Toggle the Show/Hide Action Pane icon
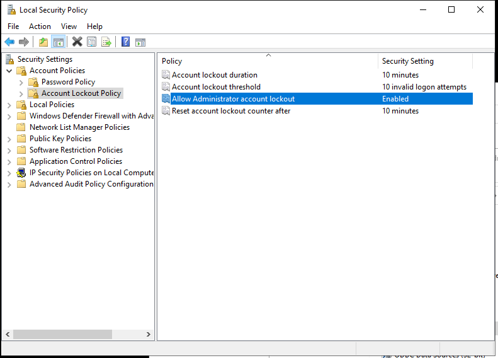The height and width of the screenshot is (358, 498). [140, 42]
